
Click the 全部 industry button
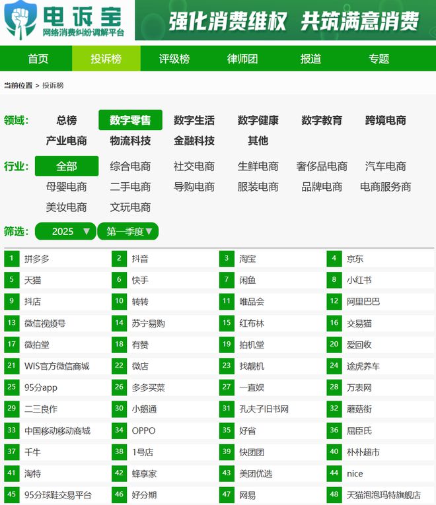click(67, 166)
